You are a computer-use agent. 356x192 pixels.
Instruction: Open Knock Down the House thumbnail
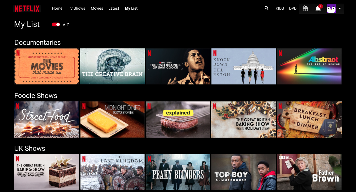[243, 67]
